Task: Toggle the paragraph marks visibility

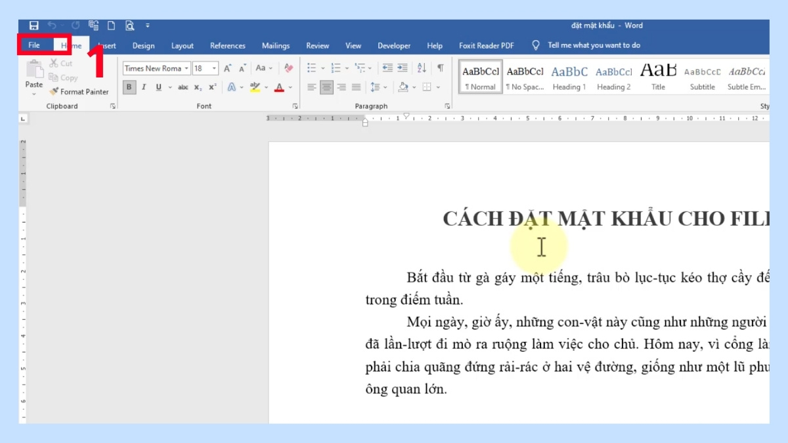Action: (x=441, y=68)
